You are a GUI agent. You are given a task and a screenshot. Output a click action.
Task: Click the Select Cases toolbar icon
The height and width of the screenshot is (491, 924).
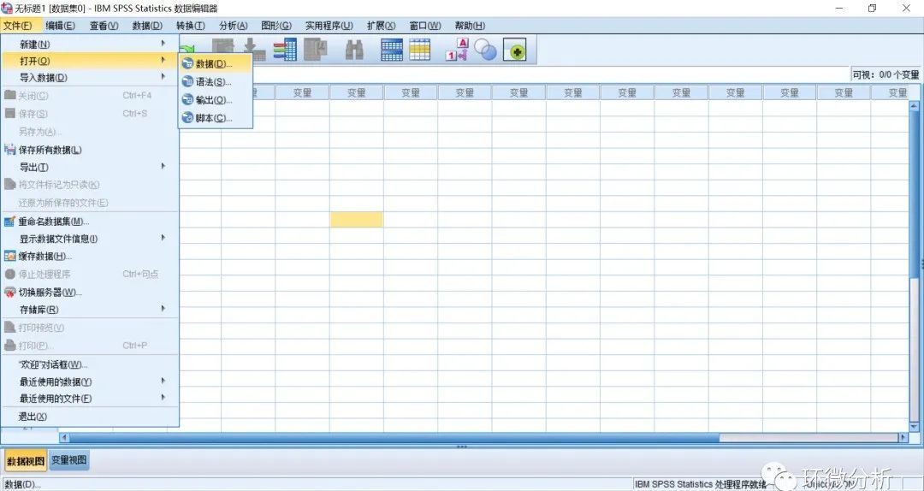(419, 50)
